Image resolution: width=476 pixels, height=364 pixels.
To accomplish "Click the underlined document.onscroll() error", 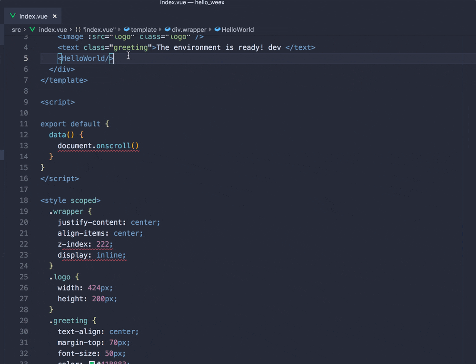I will pos(98,146).
